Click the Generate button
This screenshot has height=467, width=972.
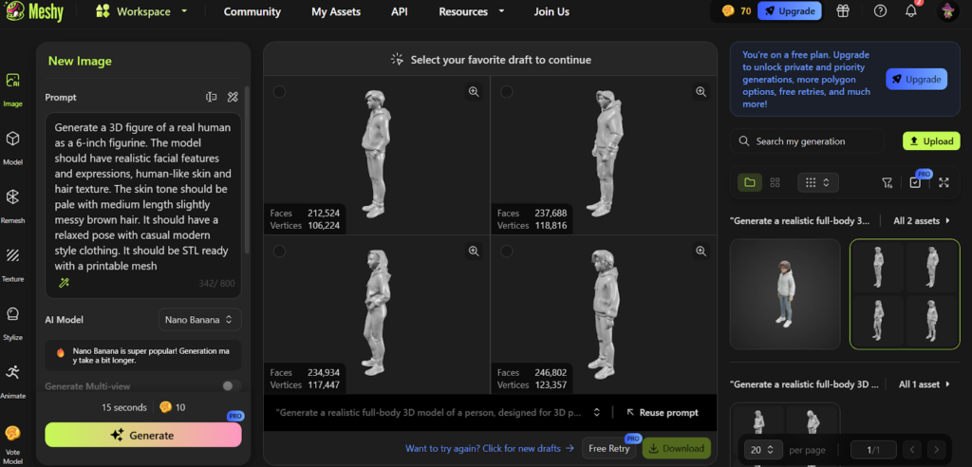(142, 435)
